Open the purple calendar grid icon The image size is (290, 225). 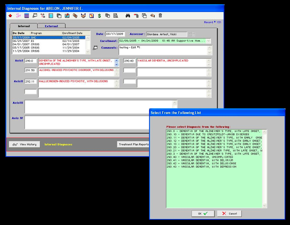pos(26,16)
